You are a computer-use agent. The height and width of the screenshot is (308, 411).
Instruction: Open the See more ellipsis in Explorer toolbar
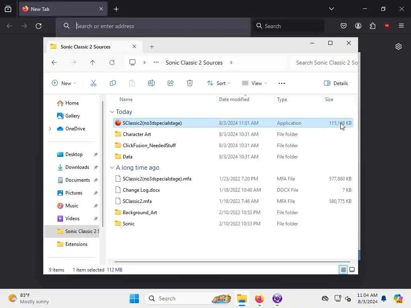point(281,83)
